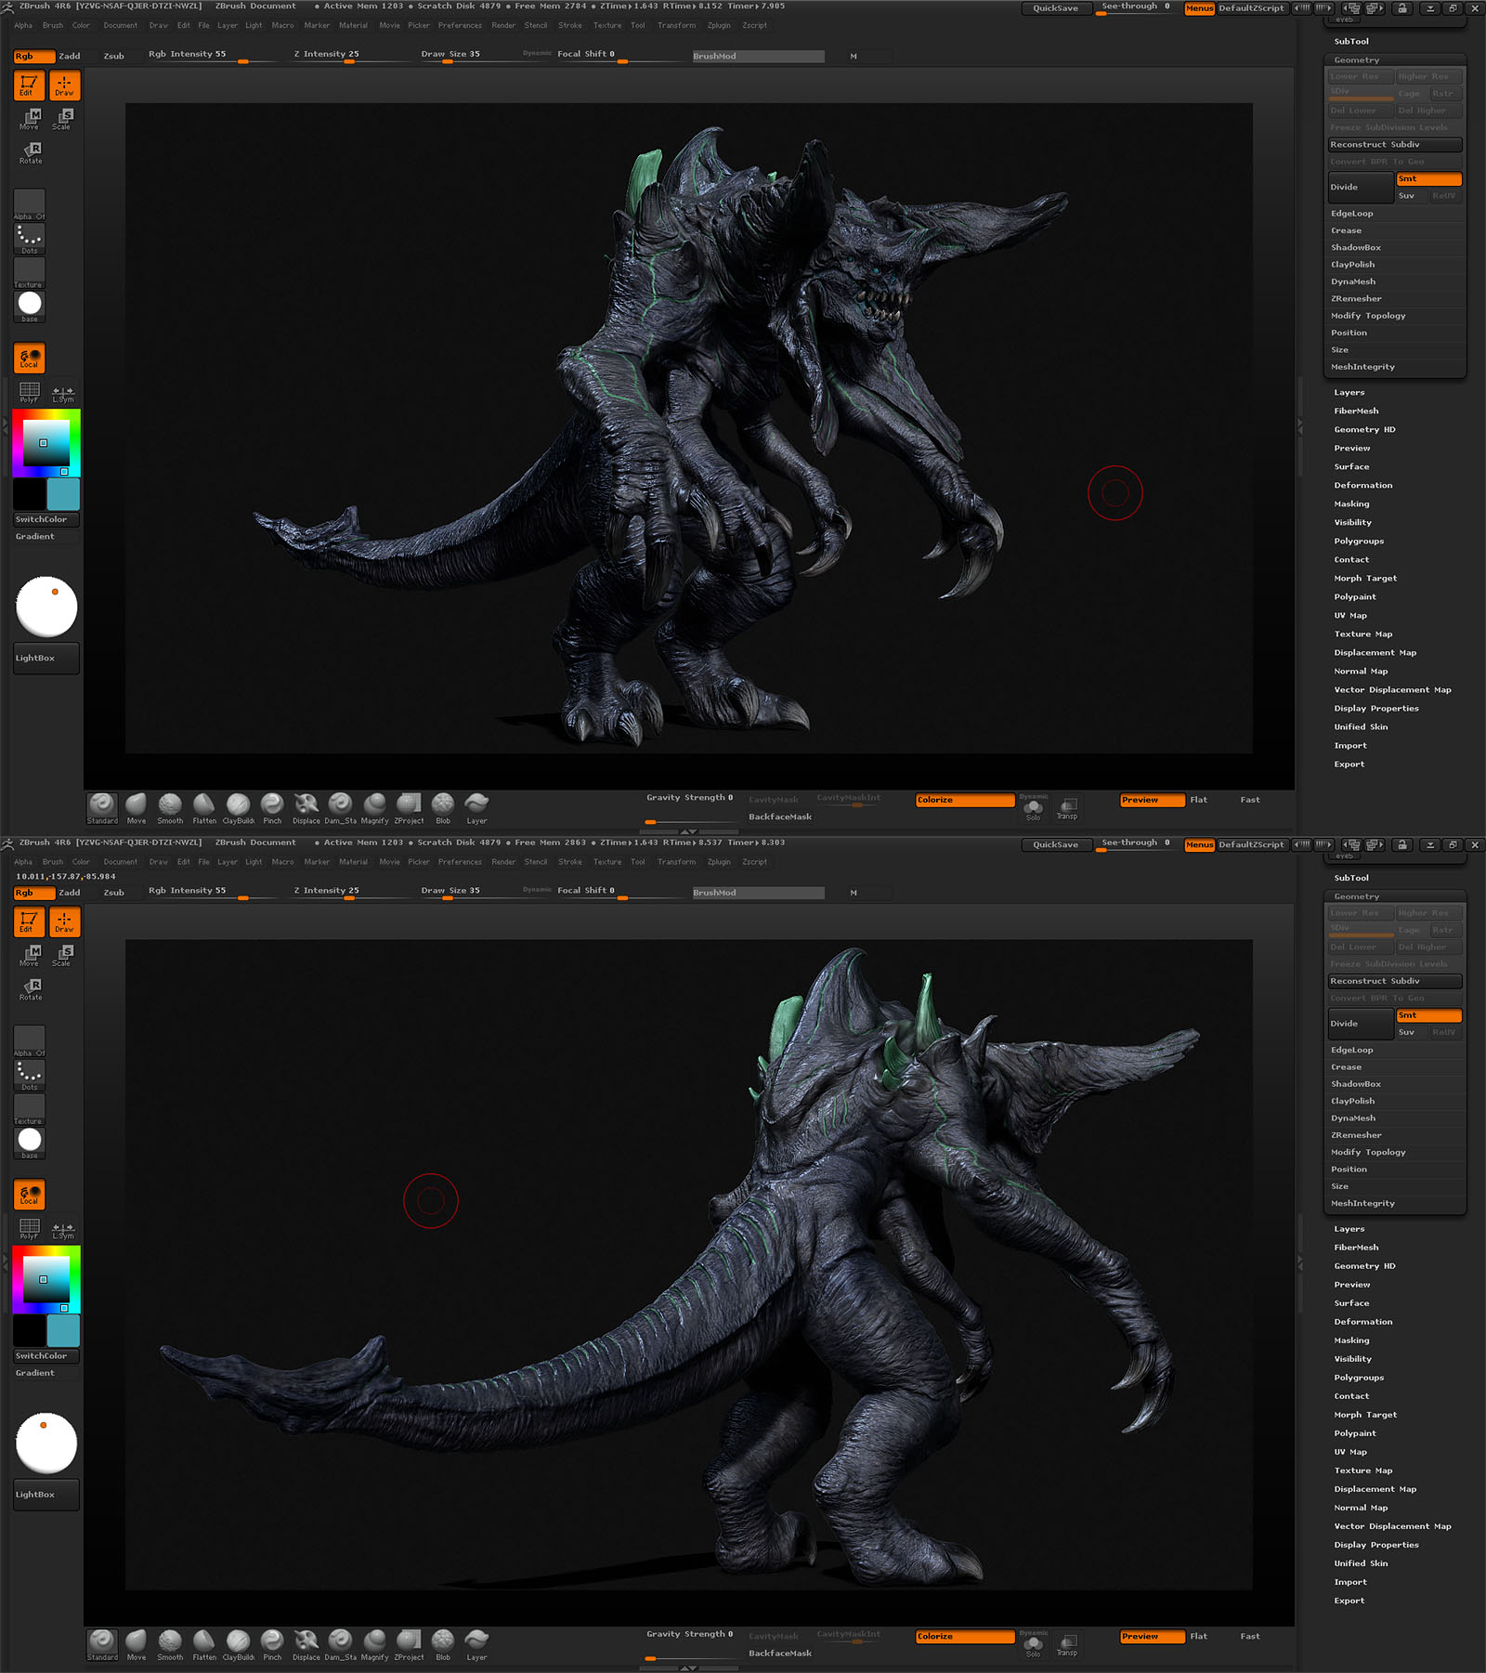Toggle PolyF polyframe display in top window
Screen dimensions: 1486x1673
coord(29,393)
